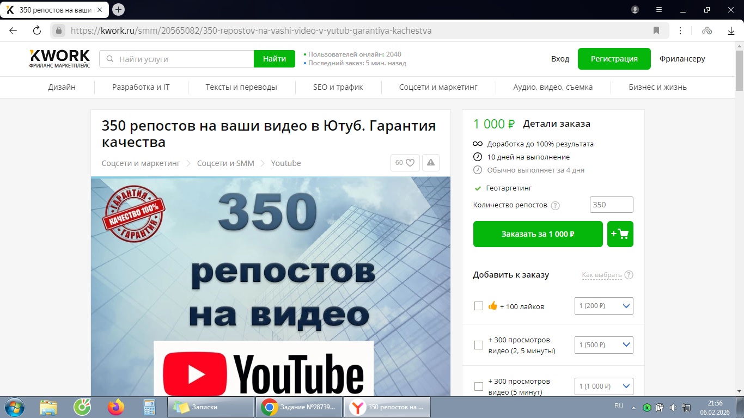
Task: Open the three-dot page options menu
Action: [x=681, y=30]
